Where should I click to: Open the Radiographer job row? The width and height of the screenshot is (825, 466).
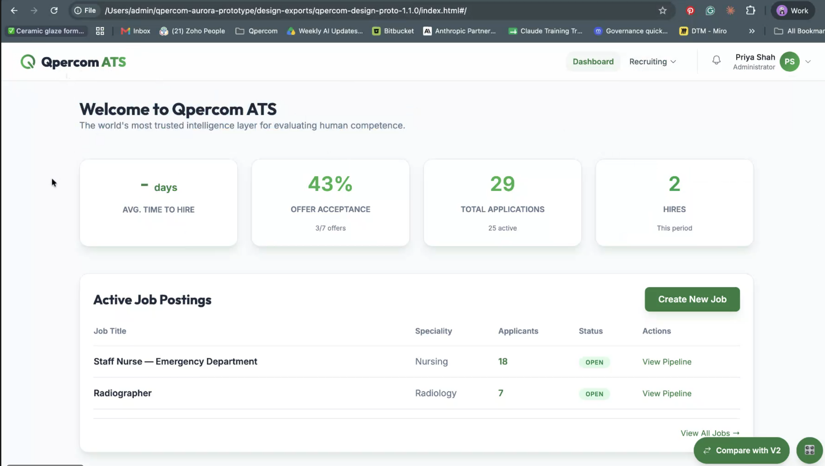pyautogui.click(x=416, y=393)
